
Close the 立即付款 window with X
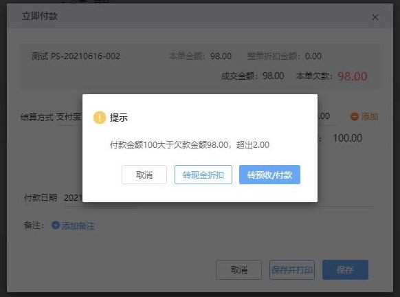[x=375, y=17]
